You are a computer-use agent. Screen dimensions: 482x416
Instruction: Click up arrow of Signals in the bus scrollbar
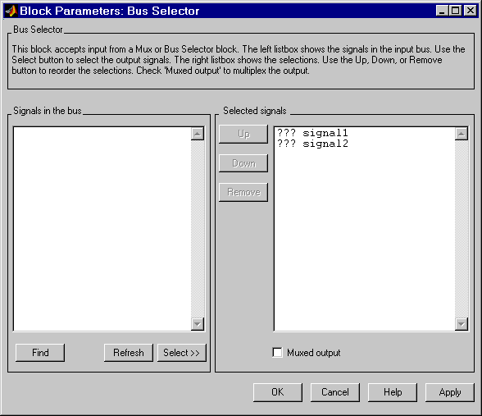[x=198, y=134]
